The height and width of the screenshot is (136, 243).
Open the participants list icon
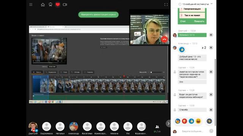tap(157, 127)
